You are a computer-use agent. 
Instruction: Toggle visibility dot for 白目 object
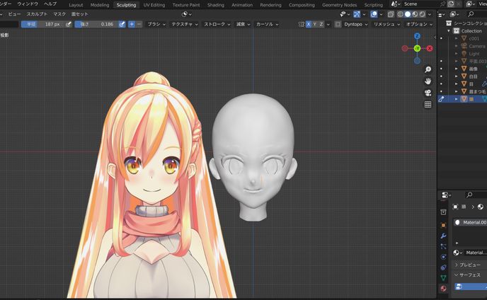pyautogui.click(x=442, y=76)
